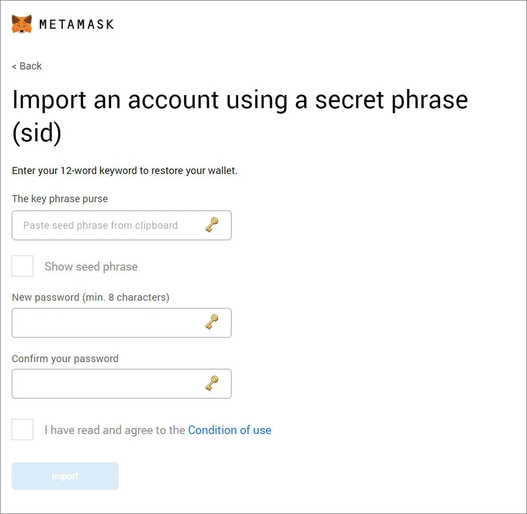This screenshot has height=514, width=527.
Task: Click the Show seed phrase label text
Action: 91,267
